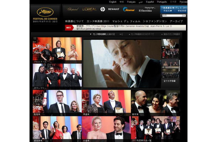Switch language to Arabic
This screenshot has width=217, height=142.
(141, 2)
